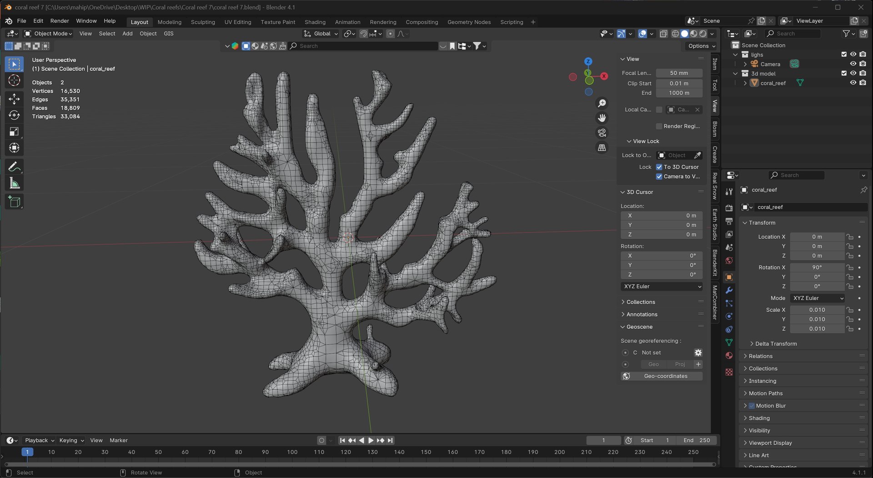Click the viewport zoom magnifier icon
The image size is (873, 478).
coord(602,103)
